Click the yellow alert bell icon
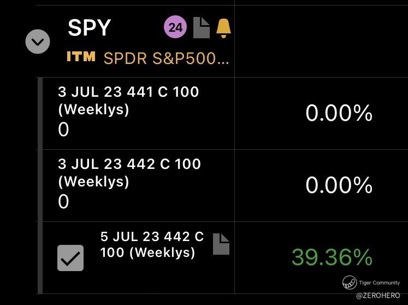 point(223,27)
